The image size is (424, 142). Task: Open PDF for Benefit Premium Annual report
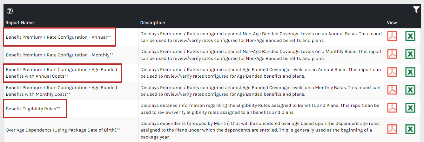(392, 36)
